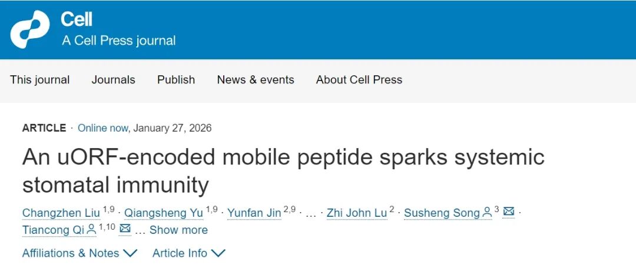The width and height of the screenshot is (636, 272).
Task: Open author Zhi John Lu's link
Action: (356, 213)
